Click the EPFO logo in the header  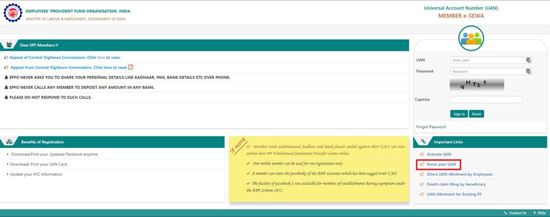(12, 13)
